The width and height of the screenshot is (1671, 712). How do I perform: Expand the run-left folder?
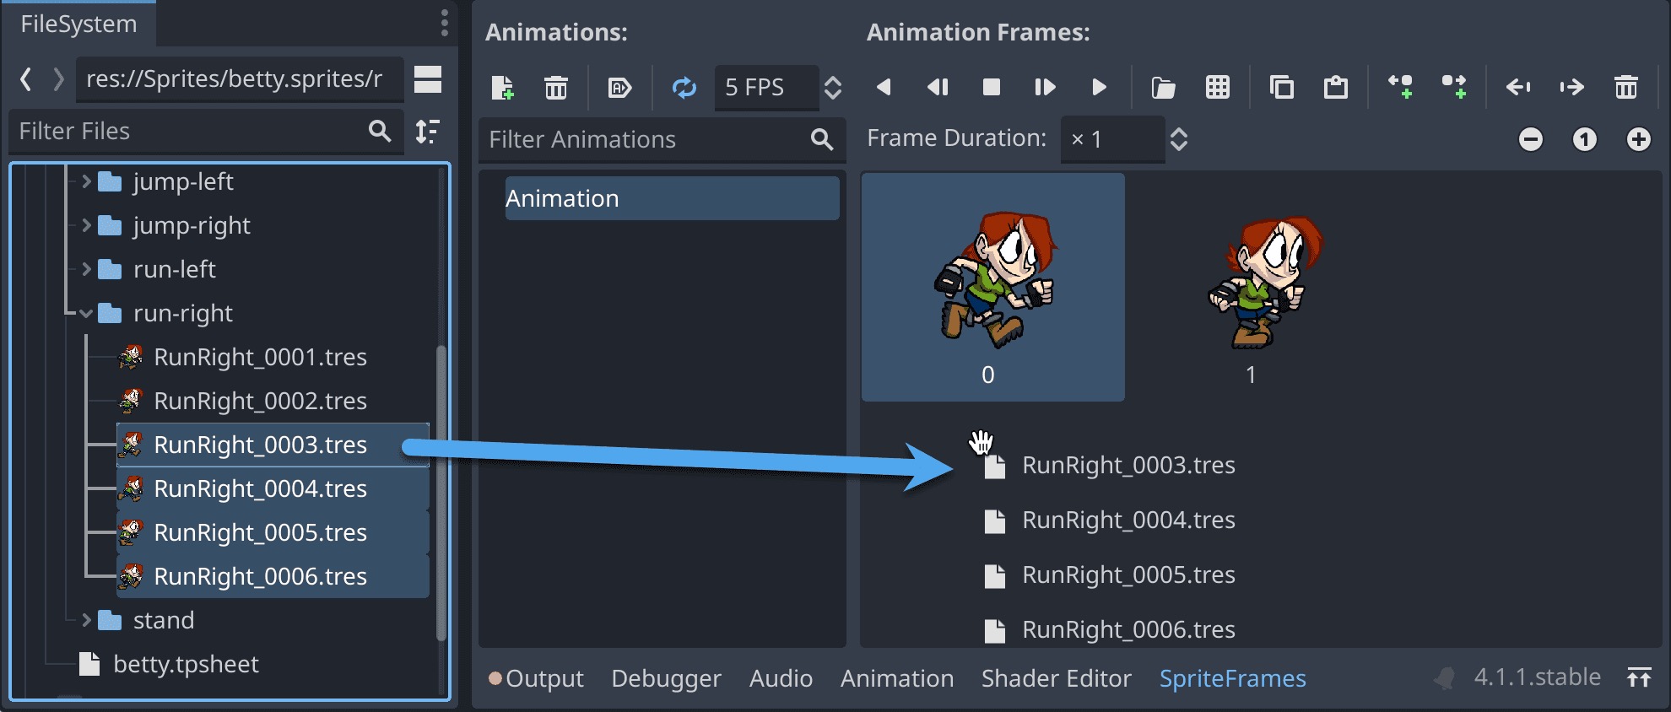coord(86,269)
